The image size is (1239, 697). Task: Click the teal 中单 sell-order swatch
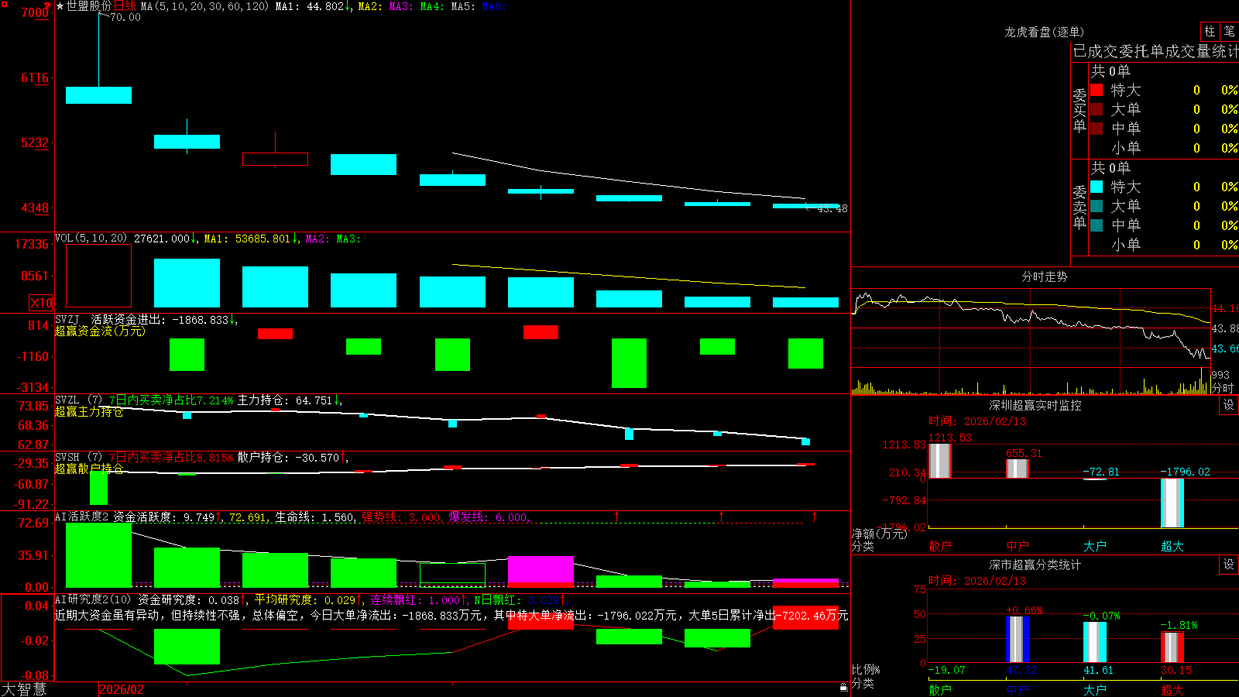click(1097, 225)
